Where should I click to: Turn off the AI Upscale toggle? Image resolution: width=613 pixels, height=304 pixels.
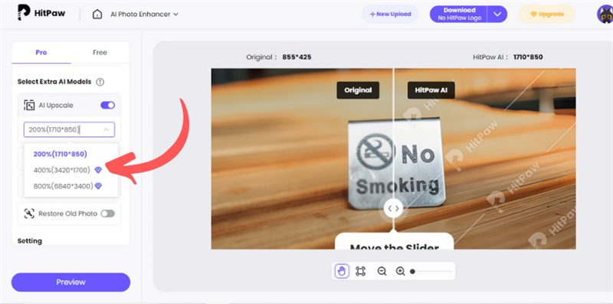tap(107, 105)
